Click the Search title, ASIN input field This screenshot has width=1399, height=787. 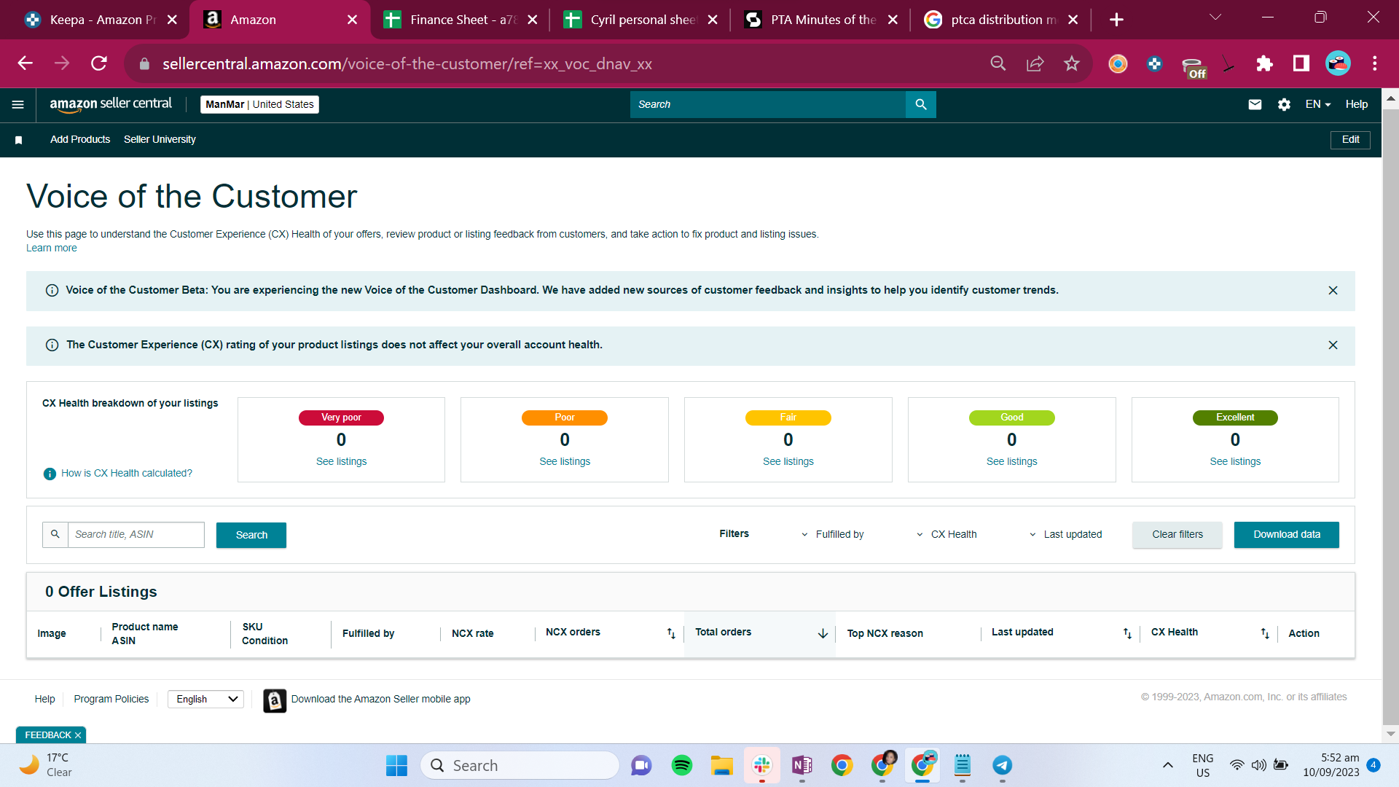coord(136,535)
